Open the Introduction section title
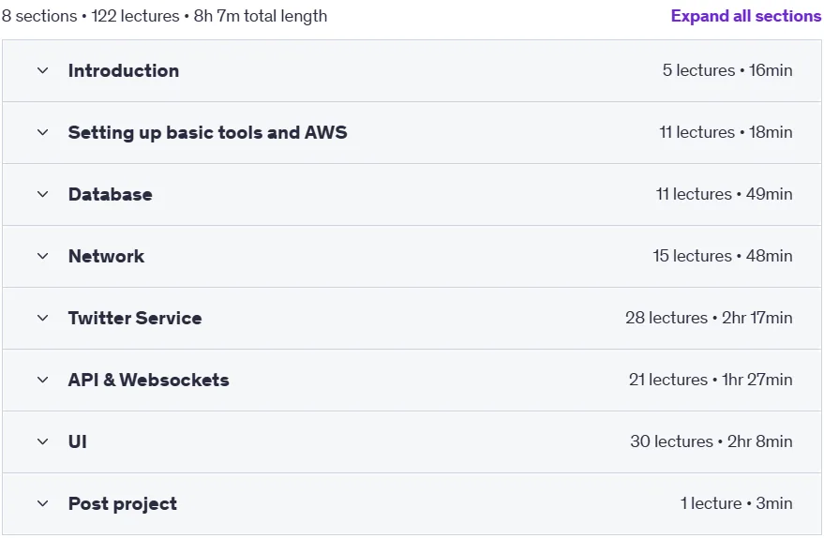Screen dimensions: 824x538 coord(124,70)
